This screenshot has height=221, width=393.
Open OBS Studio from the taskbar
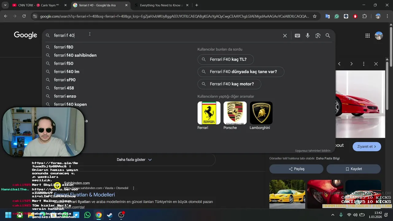[x=121, y=215]
